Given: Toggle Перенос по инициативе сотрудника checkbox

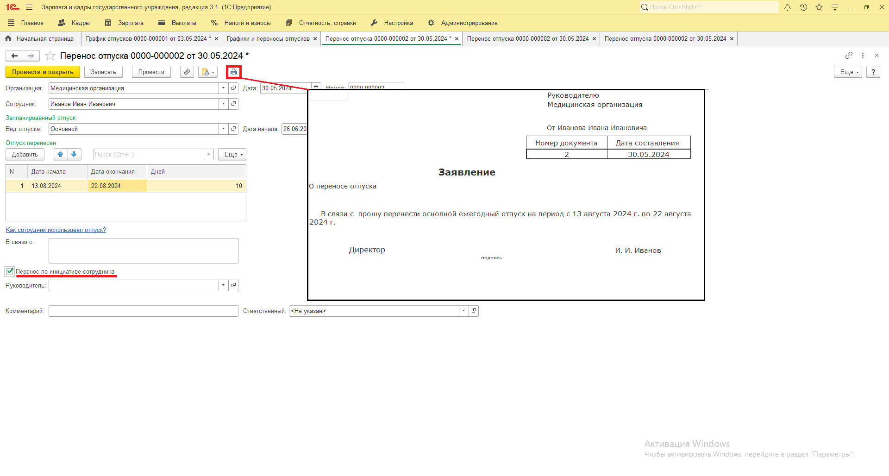Looking at the screenshot, I should click(10, 271).
